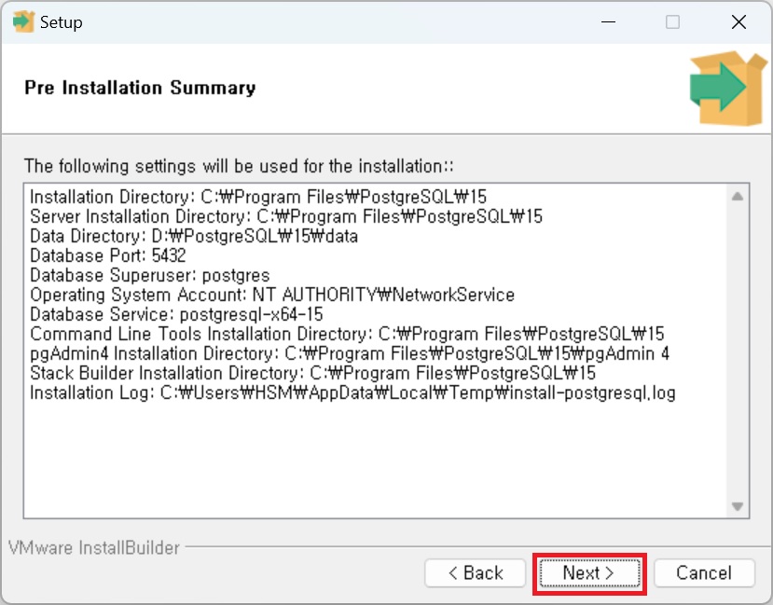Click the scroll up arrow in summary box
The image size is (773, 605).
click(737, 197)
